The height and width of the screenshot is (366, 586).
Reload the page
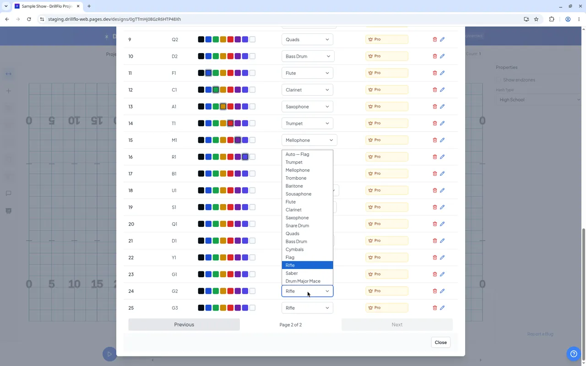29,19
